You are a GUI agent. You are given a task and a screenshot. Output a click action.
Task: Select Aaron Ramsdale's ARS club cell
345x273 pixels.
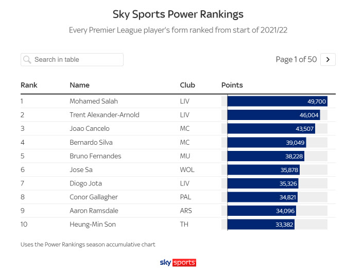pyautogui.click(x=185, y=211)
